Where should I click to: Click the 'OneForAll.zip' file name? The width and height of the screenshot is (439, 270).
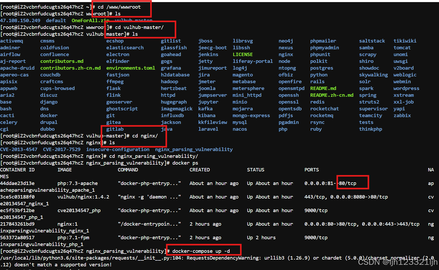[x=90, y=21]
